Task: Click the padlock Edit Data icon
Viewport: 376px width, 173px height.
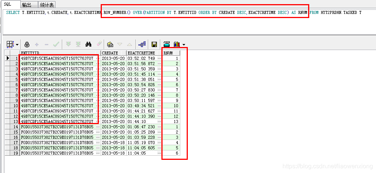Action: click(27, 44)
